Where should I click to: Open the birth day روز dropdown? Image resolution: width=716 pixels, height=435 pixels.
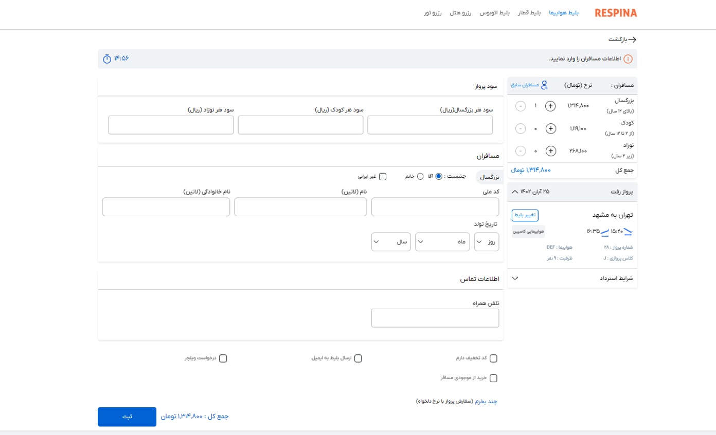coord(486,242)
